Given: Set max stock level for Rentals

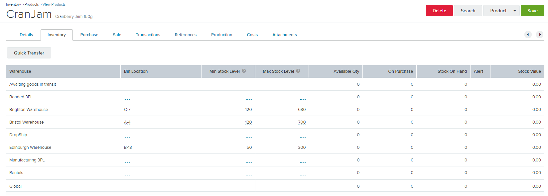Looking at the screenshot, I should 303,173.
